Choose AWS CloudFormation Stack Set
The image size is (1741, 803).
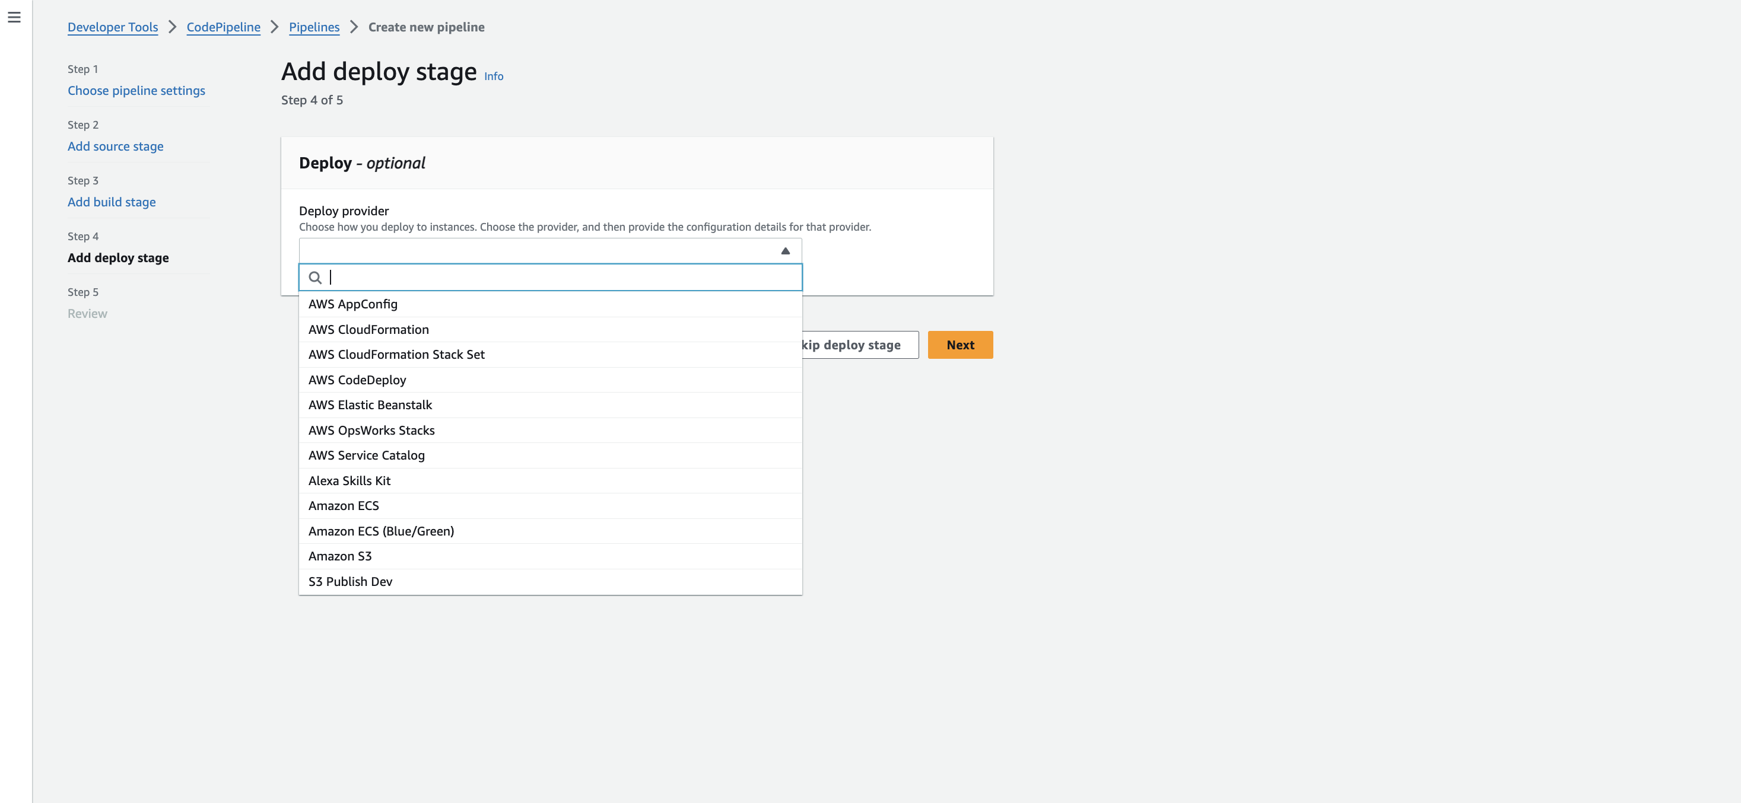coord(396,355)
